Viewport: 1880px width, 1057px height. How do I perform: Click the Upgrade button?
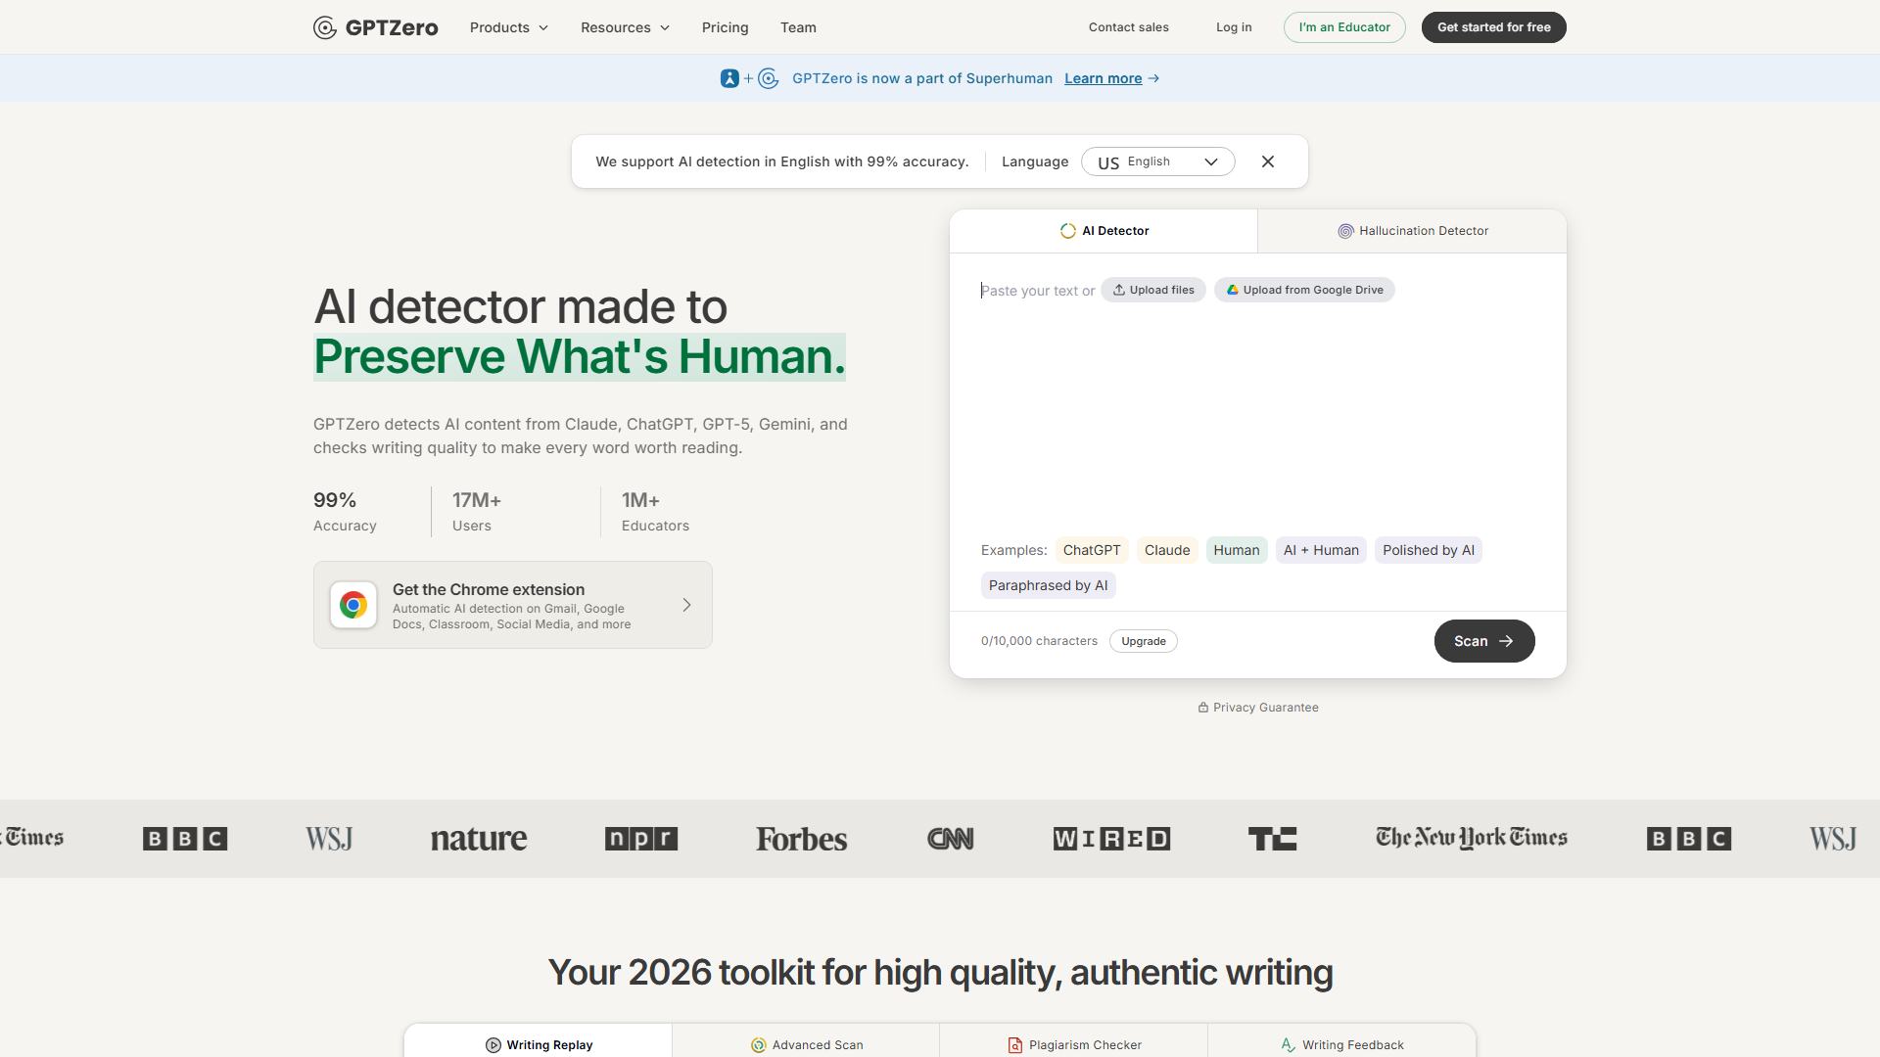pyautogui.click(x=1144, y=641)
